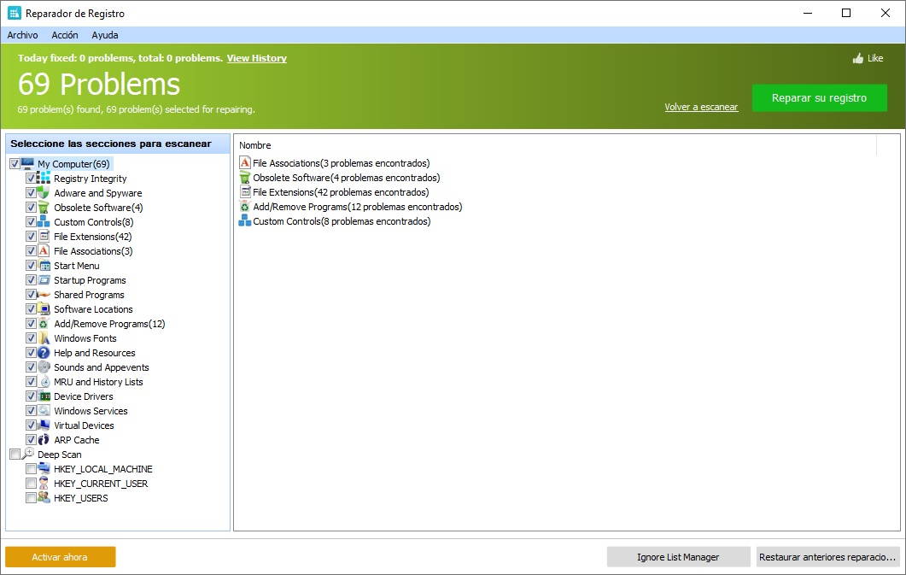The image size is (906, 575).
Task: Click the thumbs-up Like icon
Action: click(857, 58)
